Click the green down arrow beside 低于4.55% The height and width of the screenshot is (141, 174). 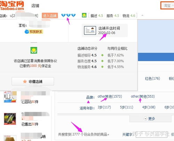point(102,67)
